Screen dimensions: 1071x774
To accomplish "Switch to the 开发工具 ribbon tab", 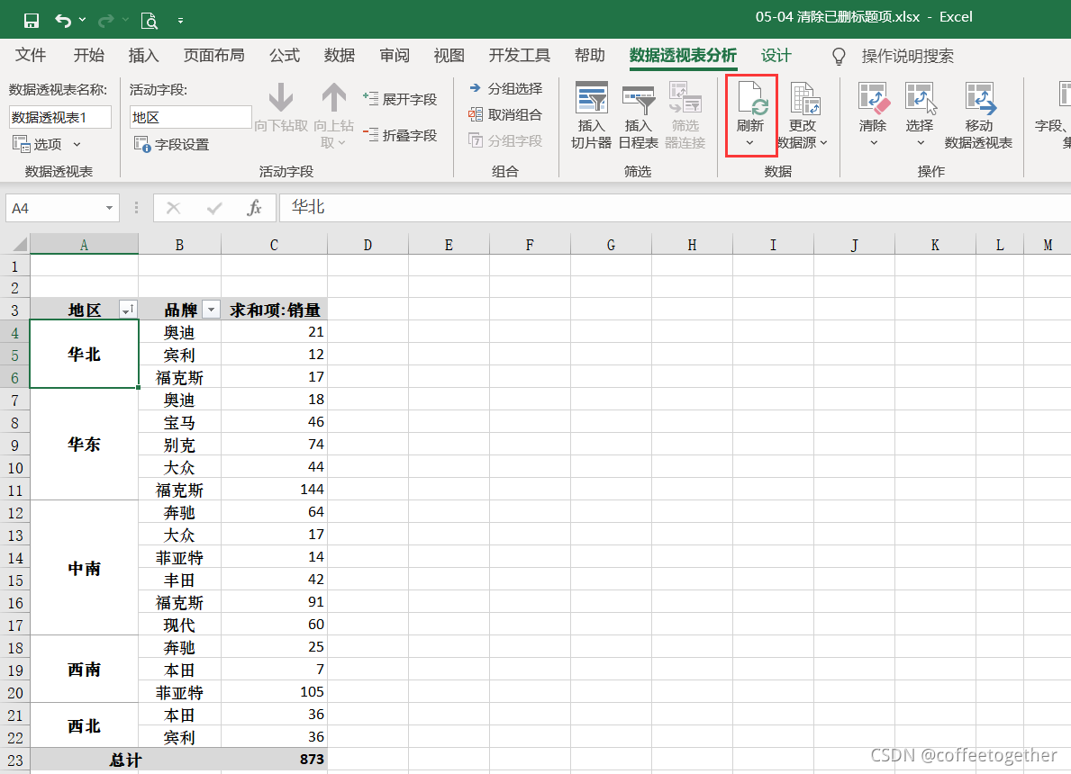I will coord(519,56).
